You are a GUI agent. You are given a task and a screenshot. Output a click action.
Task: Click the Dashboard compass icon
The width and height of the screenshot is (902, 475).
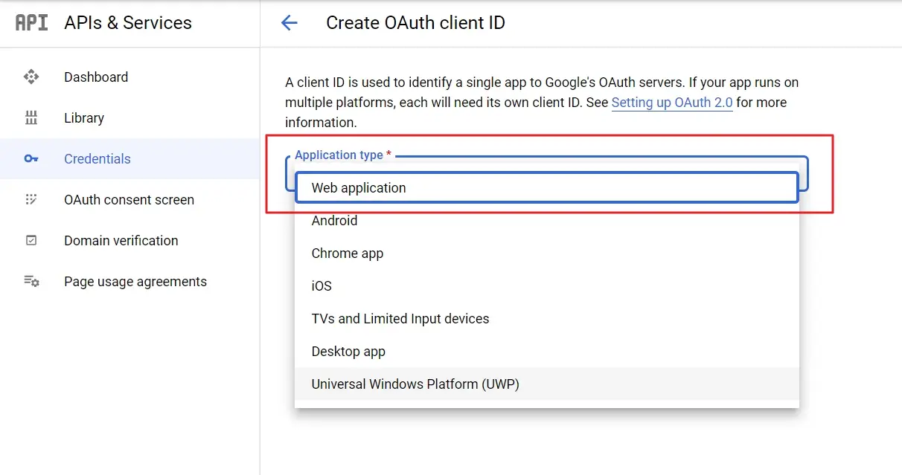31,77
